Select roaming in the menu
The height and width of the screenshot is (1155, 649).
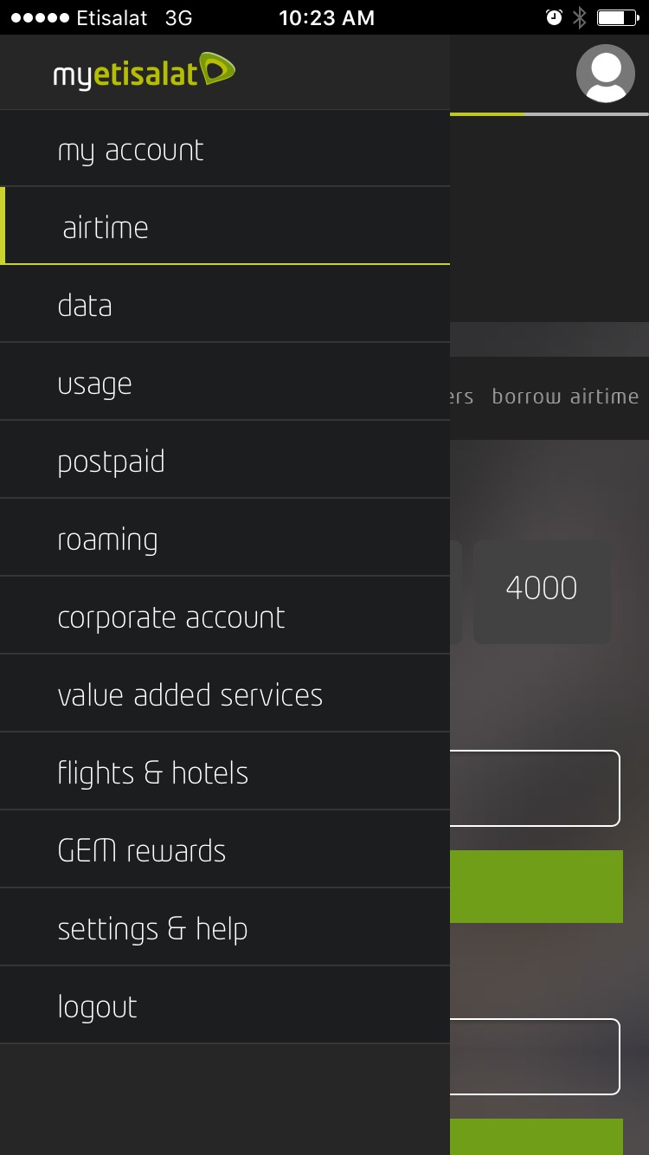pos(225,539)
